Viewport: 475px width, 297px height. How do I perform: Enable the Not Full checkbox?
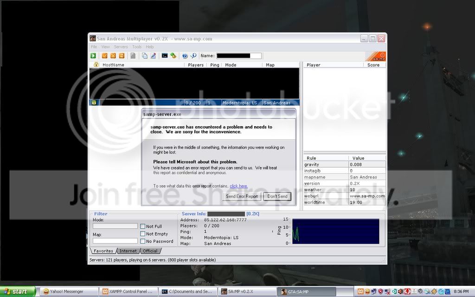tap(143, 226)
